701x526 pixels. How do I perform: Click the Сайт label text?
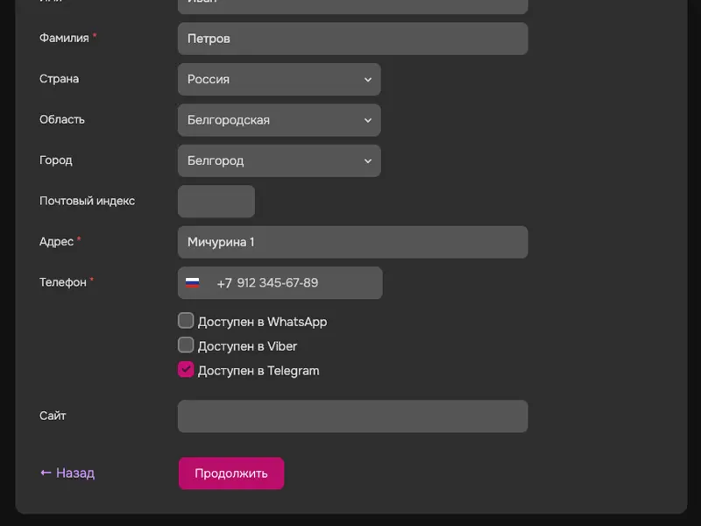pyautogui.click(x=53, y=416)
